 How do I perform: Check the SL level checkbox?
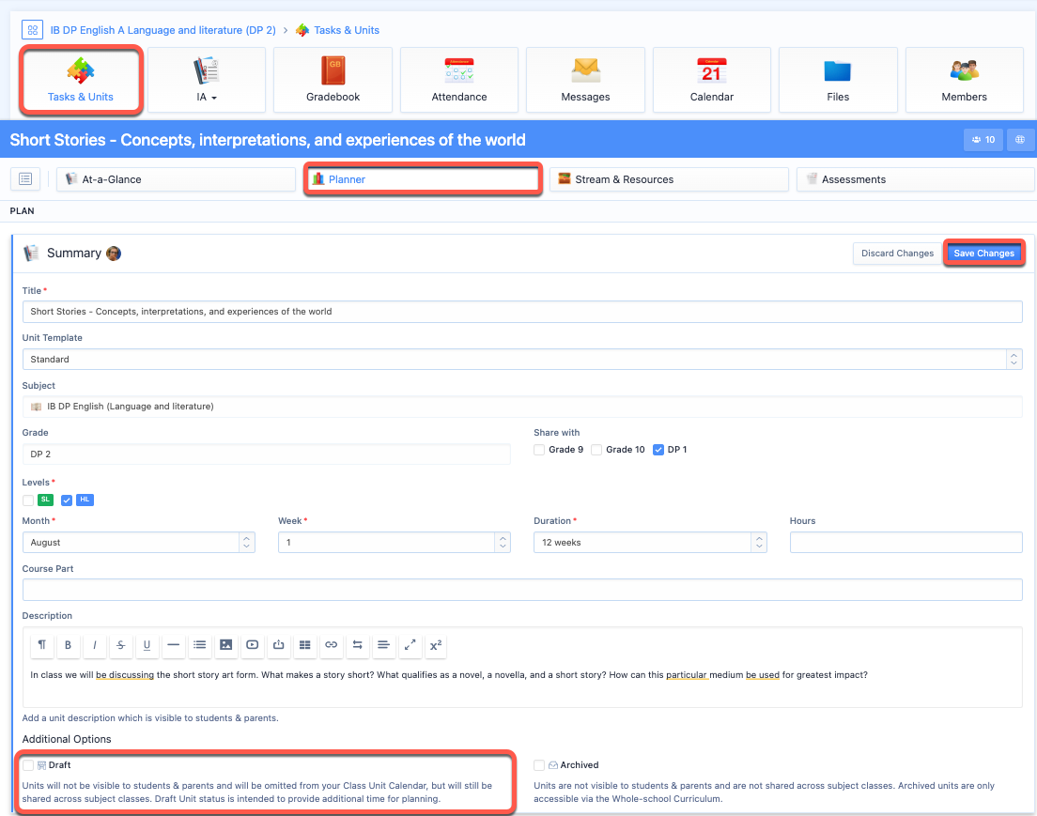pos(28,500)
